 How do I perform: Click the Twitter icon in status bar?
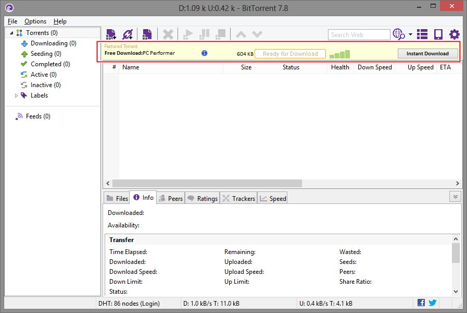(433, 303)
